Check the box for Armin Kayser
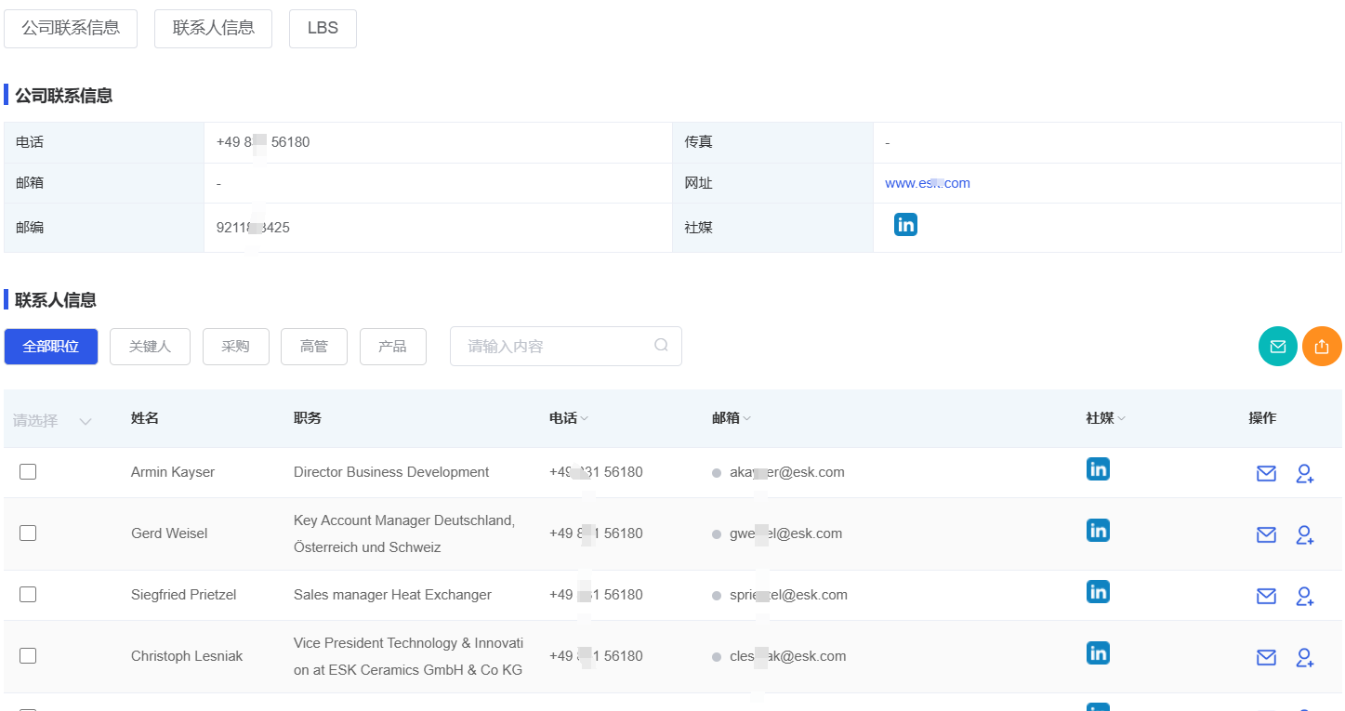The image size is (1345, 711). click(28, 472)
